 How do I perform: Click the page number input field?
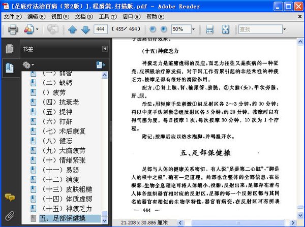pyautogui.click(x=101, y=29)
